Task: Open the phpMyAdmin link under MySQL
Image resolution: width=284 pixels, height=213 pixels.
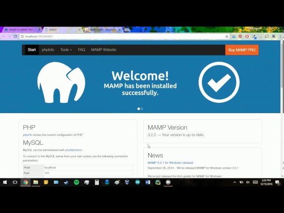Action: pyautogui.click(x=74, y=150)
